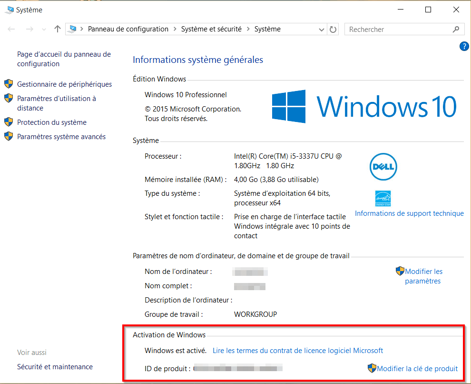
Task: Click Modifier la clé de produit
Action: [417, 369]
